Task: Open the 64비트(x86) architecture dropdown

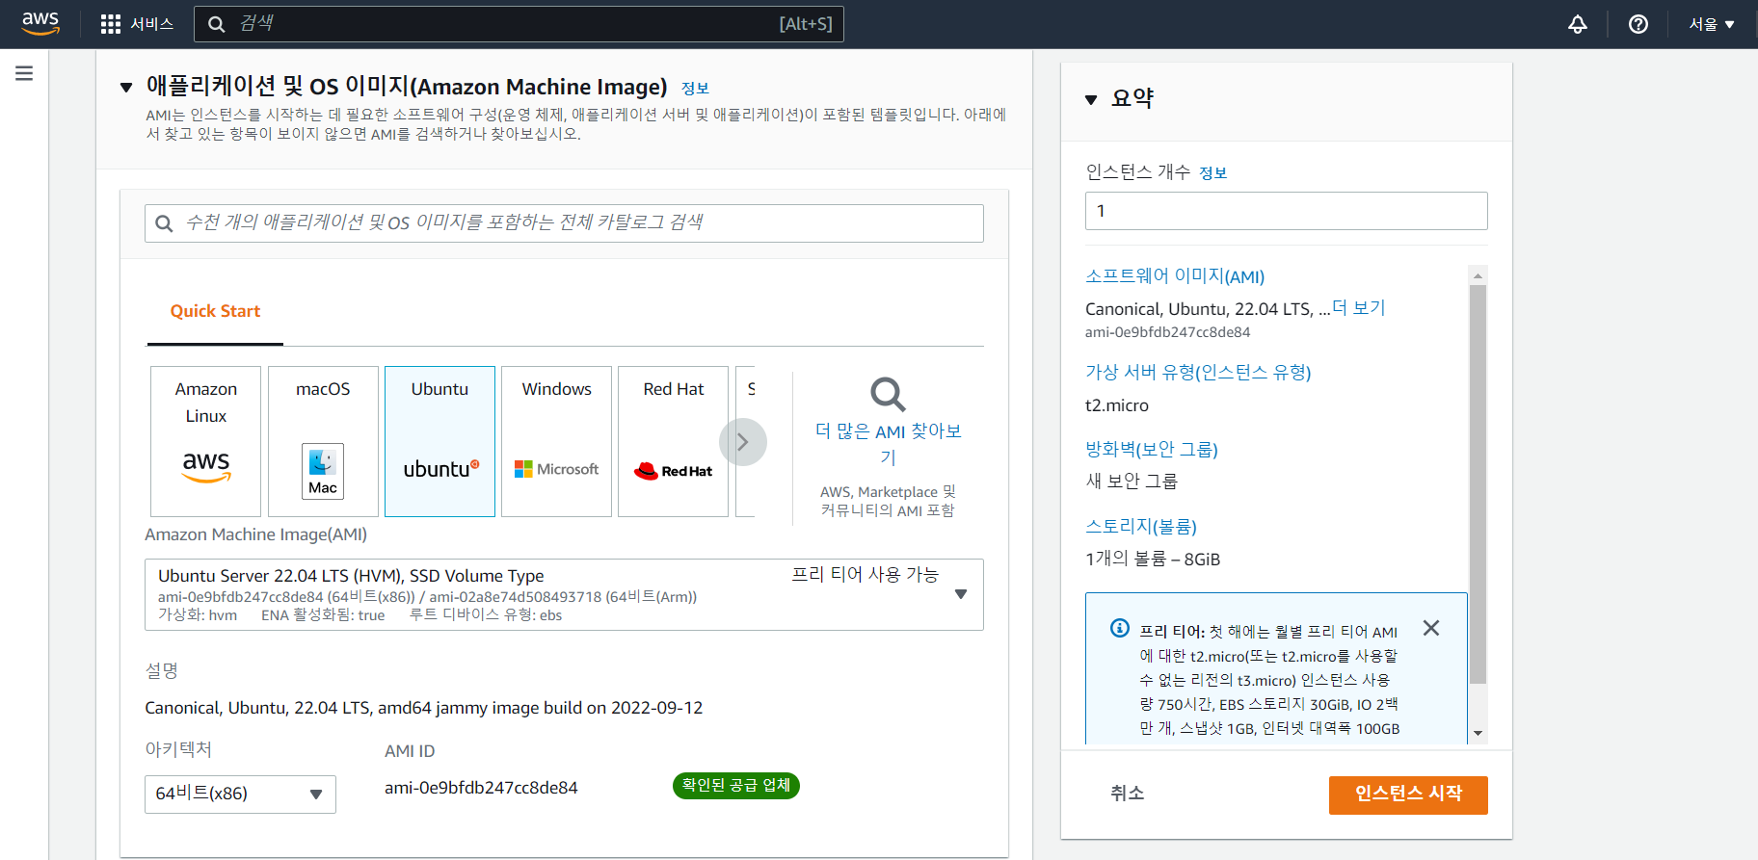Action: (240, 795)
